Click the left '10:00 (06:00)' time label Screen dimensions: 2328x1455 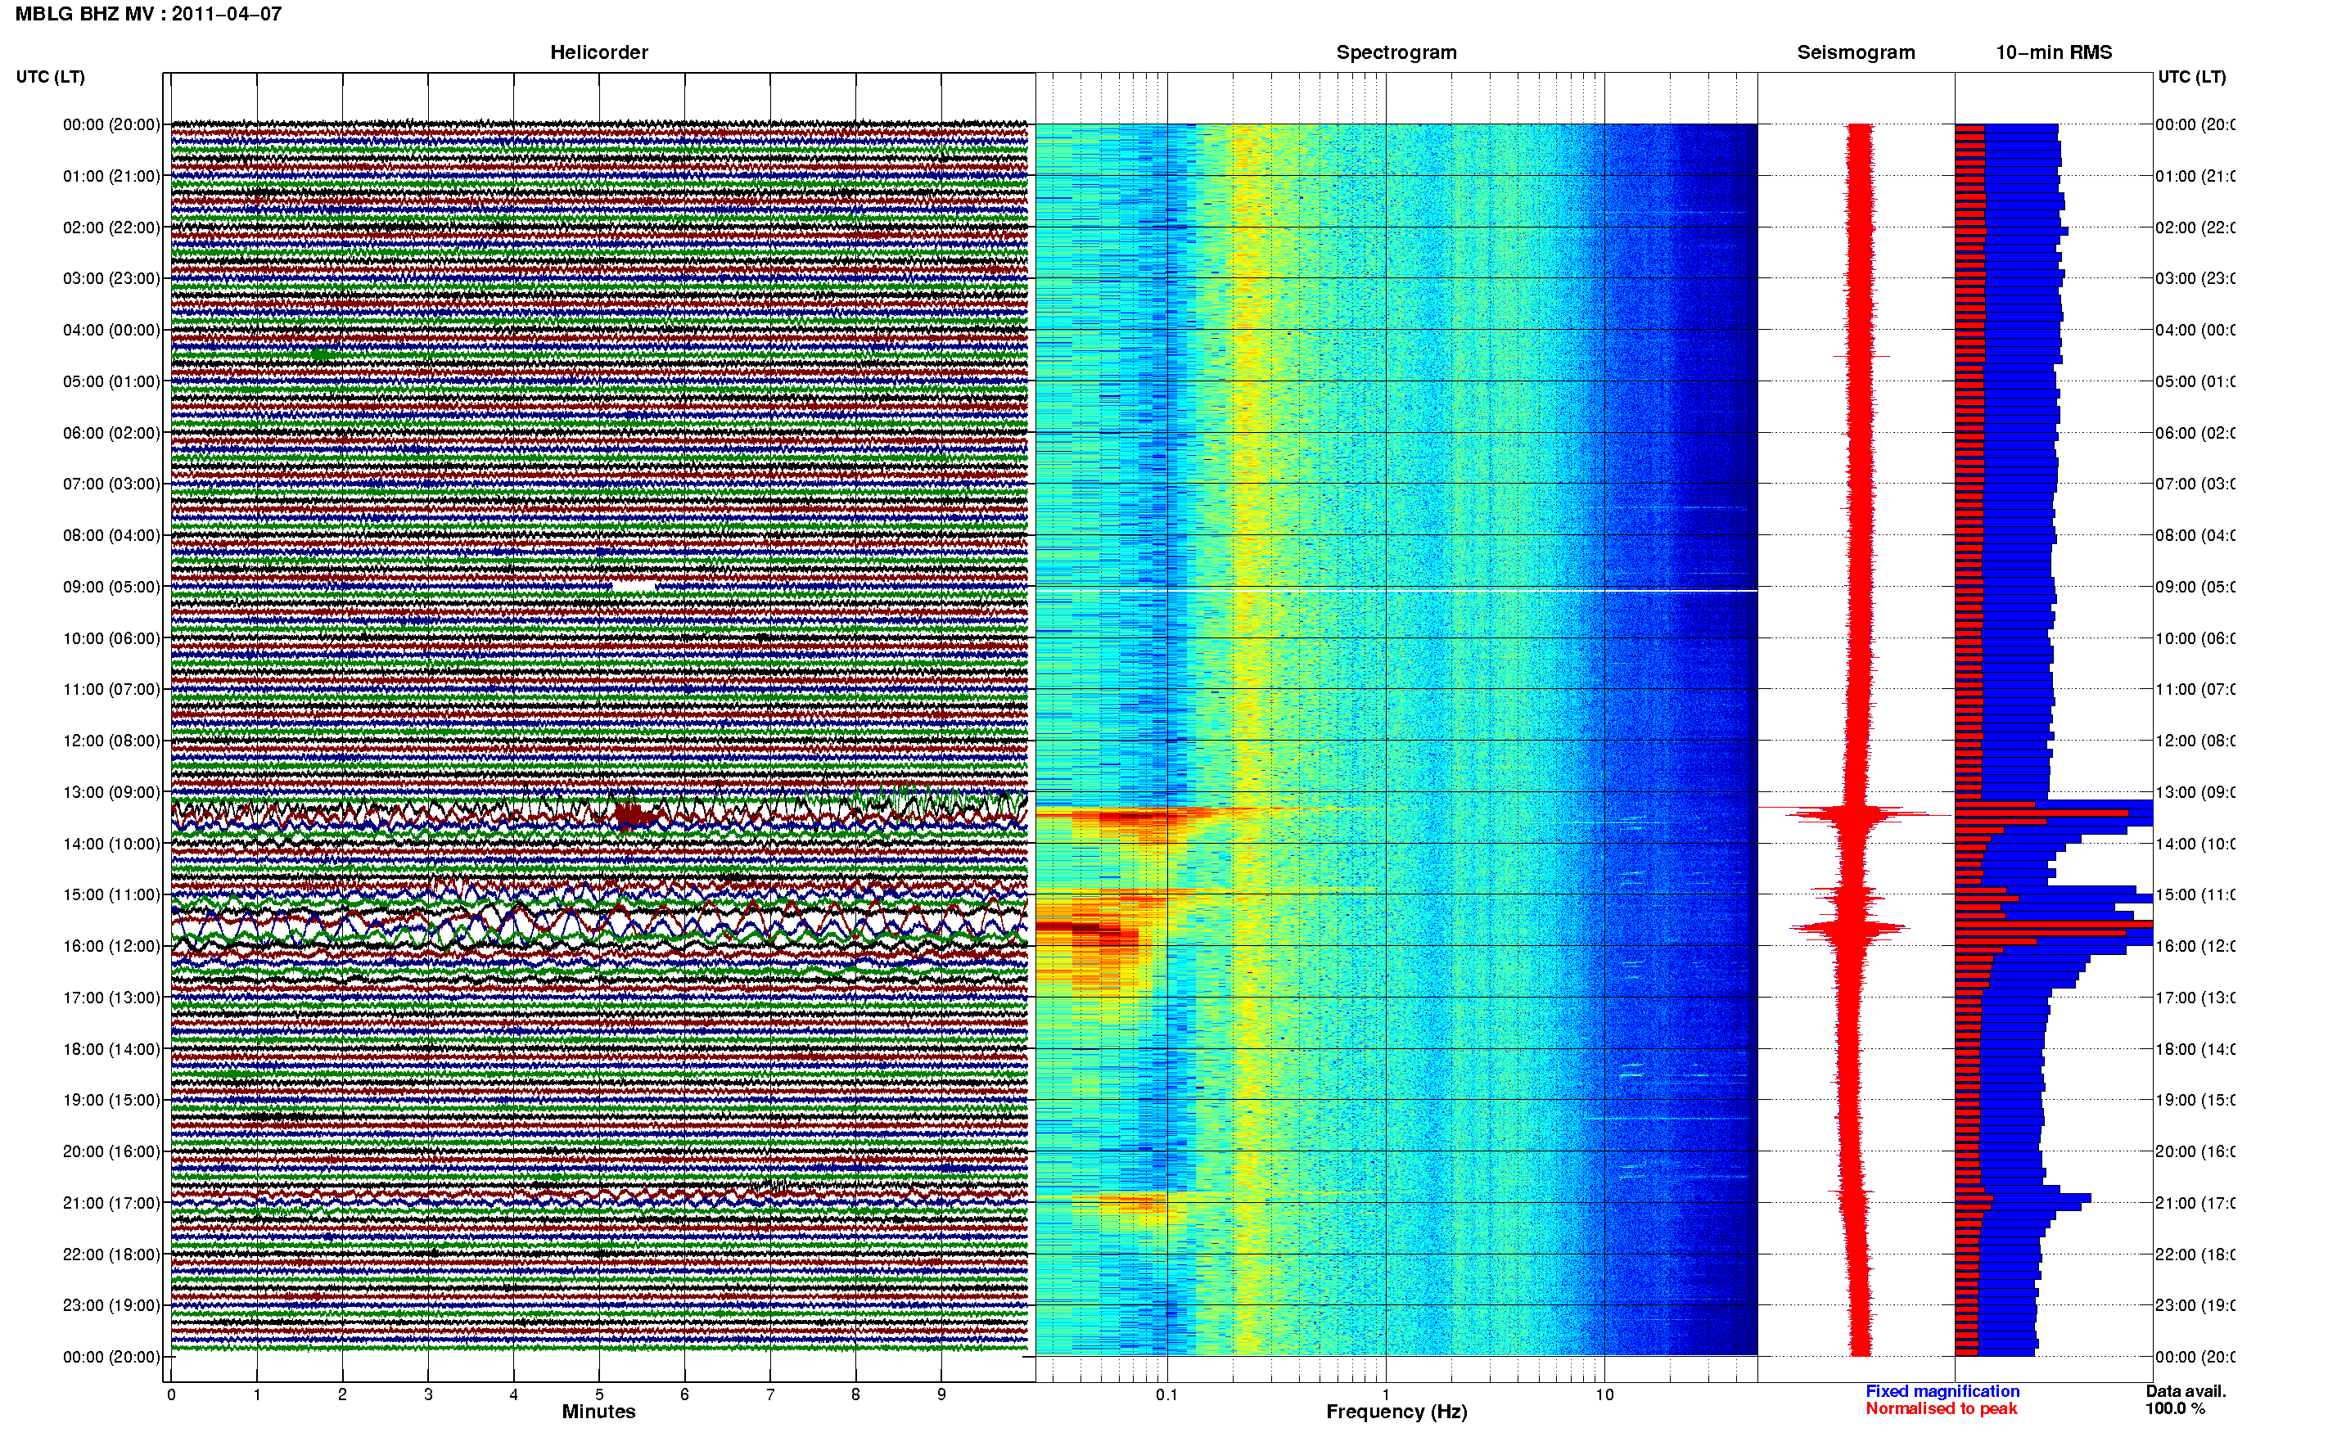coord(111,638)
